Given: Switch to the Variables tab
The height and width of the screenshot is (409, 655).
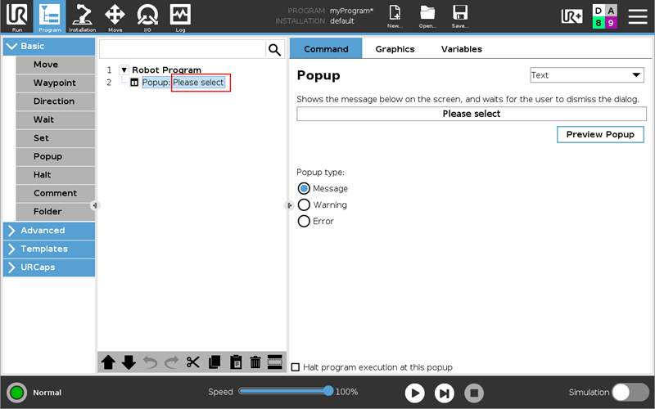Looking at the screenshot, I should [461, 49].
